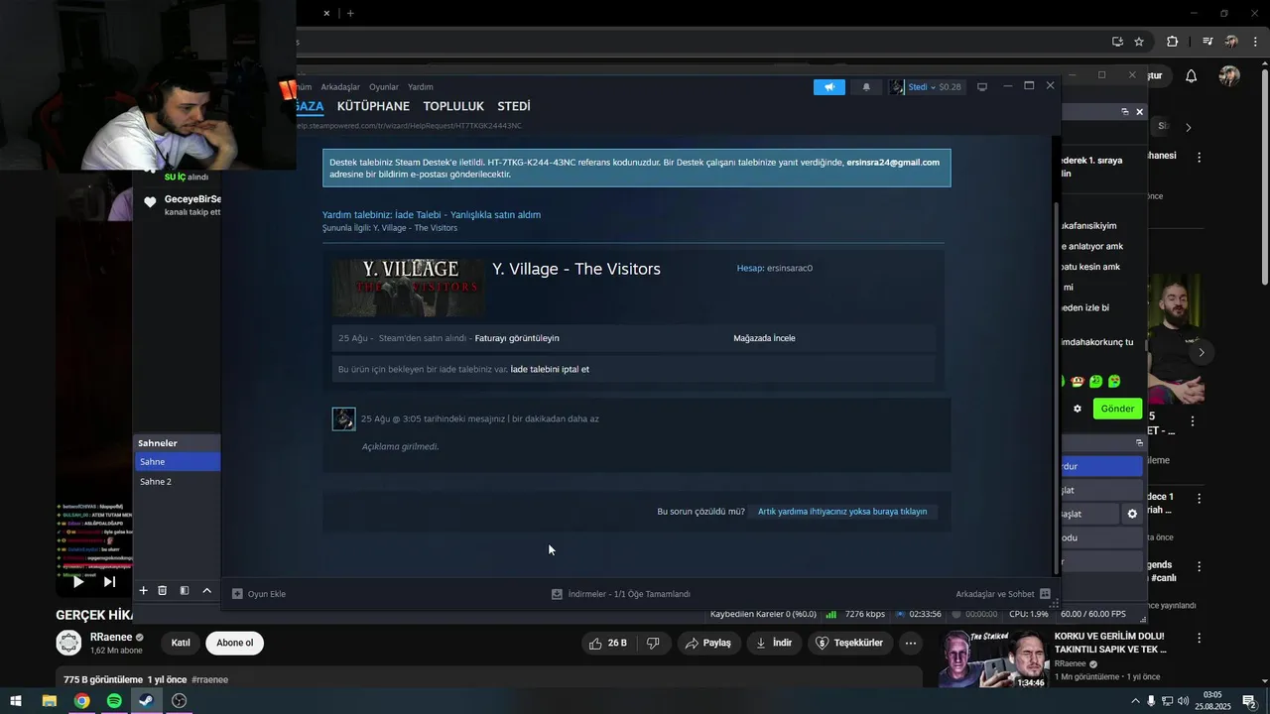Screen dimensions: 1270x714
Task: Click the Paylaş share button
Action: click(708, 643)
